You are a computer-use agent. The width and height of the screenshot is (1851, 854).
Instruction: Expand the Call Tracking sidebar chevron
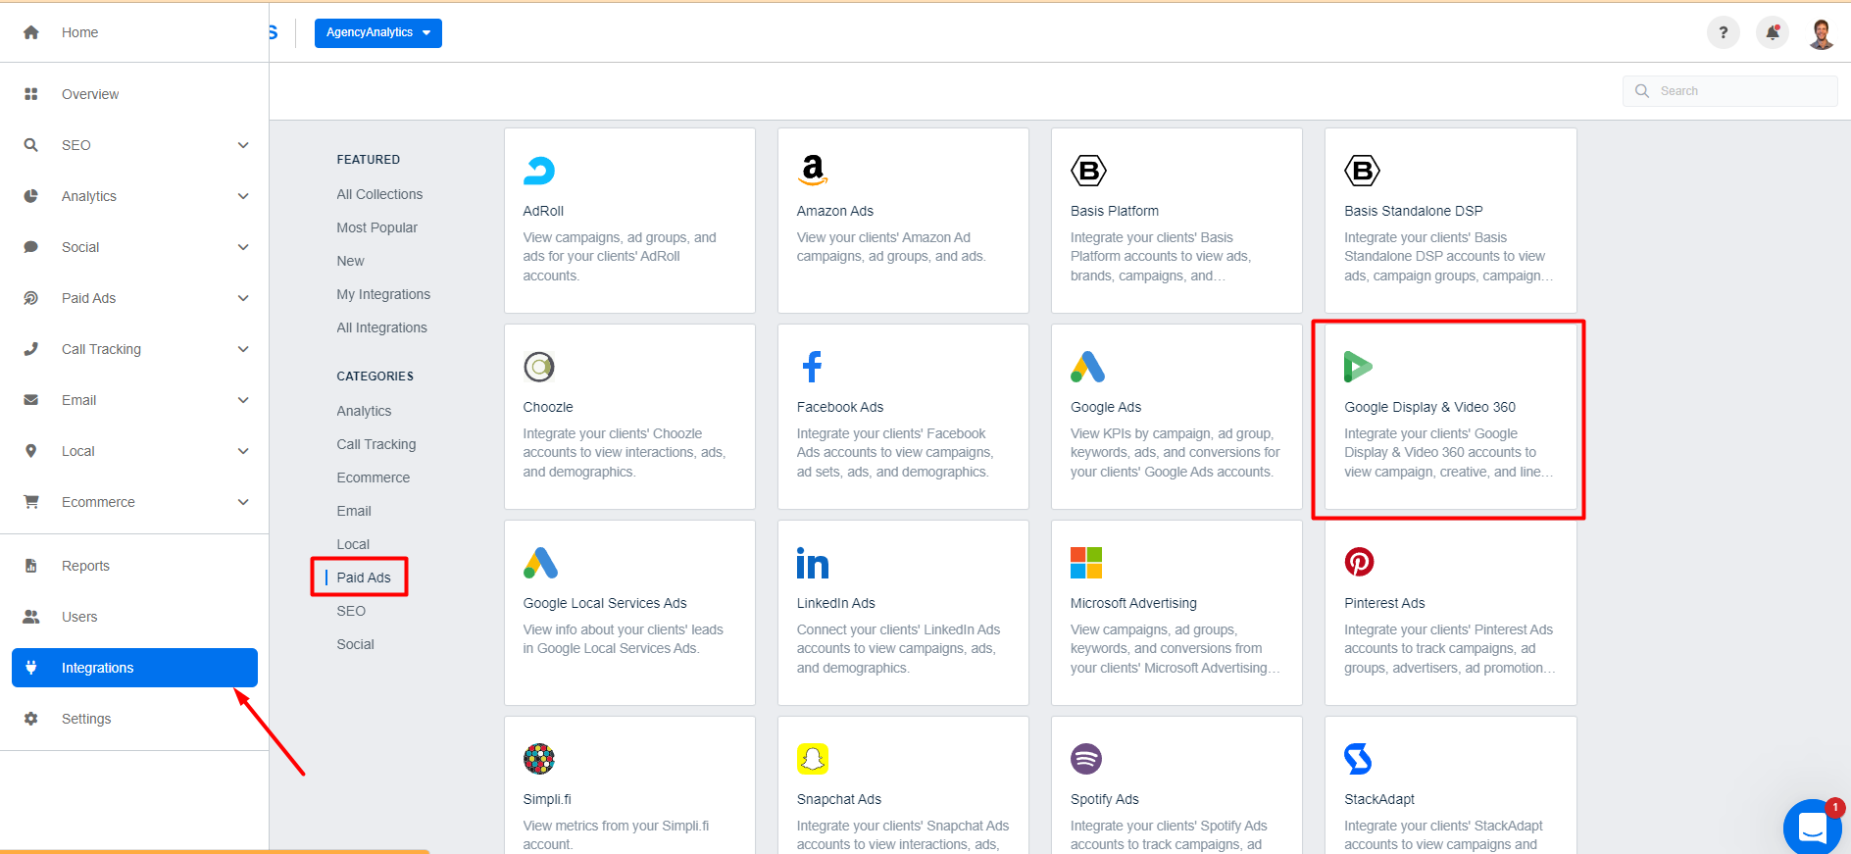243,349
